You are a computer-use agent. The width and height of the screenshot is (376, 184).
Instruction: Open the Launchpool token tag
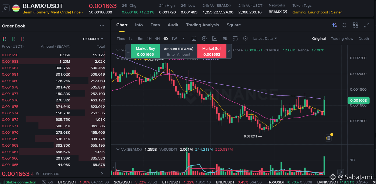318,12
